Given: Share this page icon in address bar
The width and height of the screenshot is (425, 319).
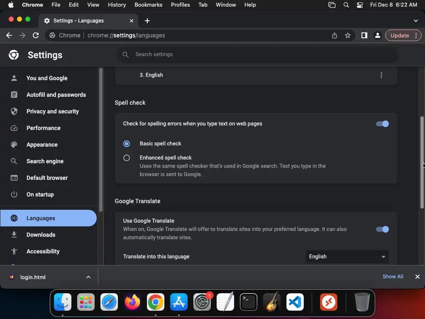Looking at the screenshot, I should 335,35.
